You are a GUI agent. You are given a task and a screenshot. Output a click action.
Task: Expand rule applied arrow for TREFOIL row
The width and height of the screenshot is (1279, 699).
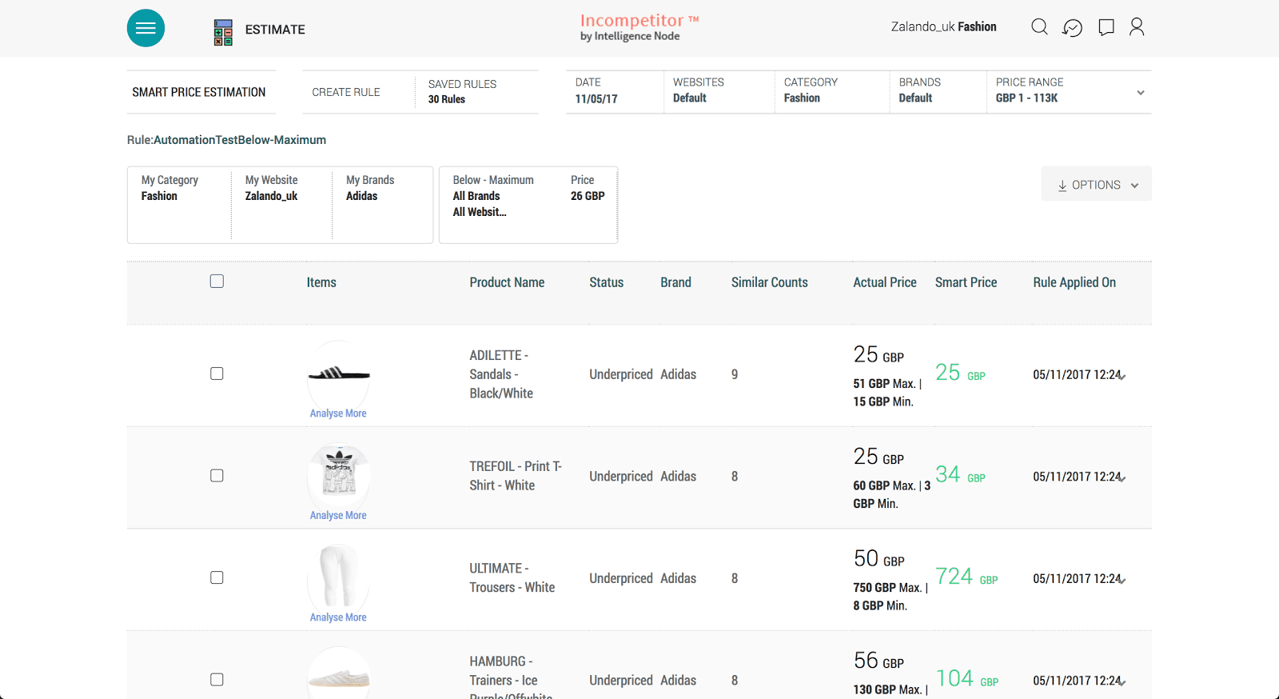click(x=1123, y=478)
